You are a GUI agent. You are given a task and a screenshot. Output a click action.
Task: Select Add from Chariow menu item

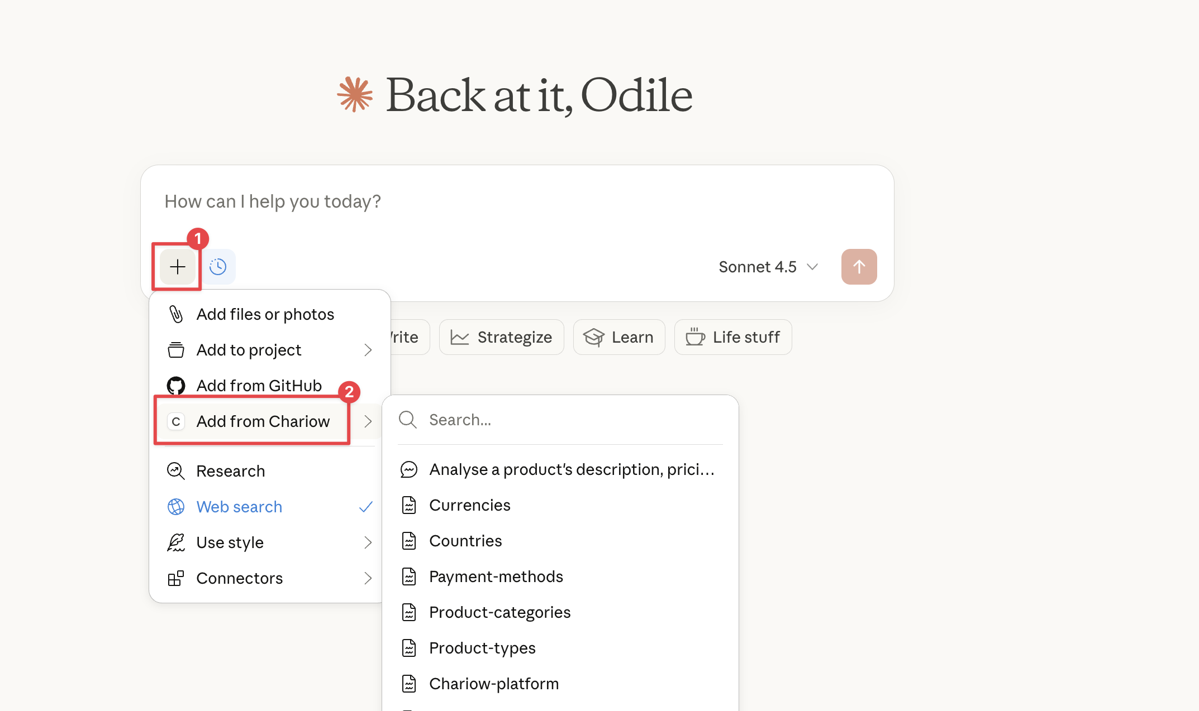(x=263, y=421)
